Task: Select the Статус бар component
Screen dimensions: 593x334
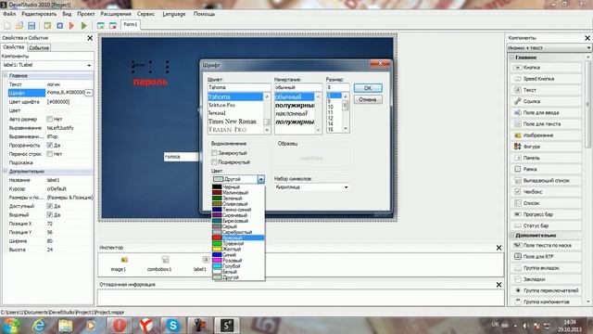Action: (x=546, y=225)
